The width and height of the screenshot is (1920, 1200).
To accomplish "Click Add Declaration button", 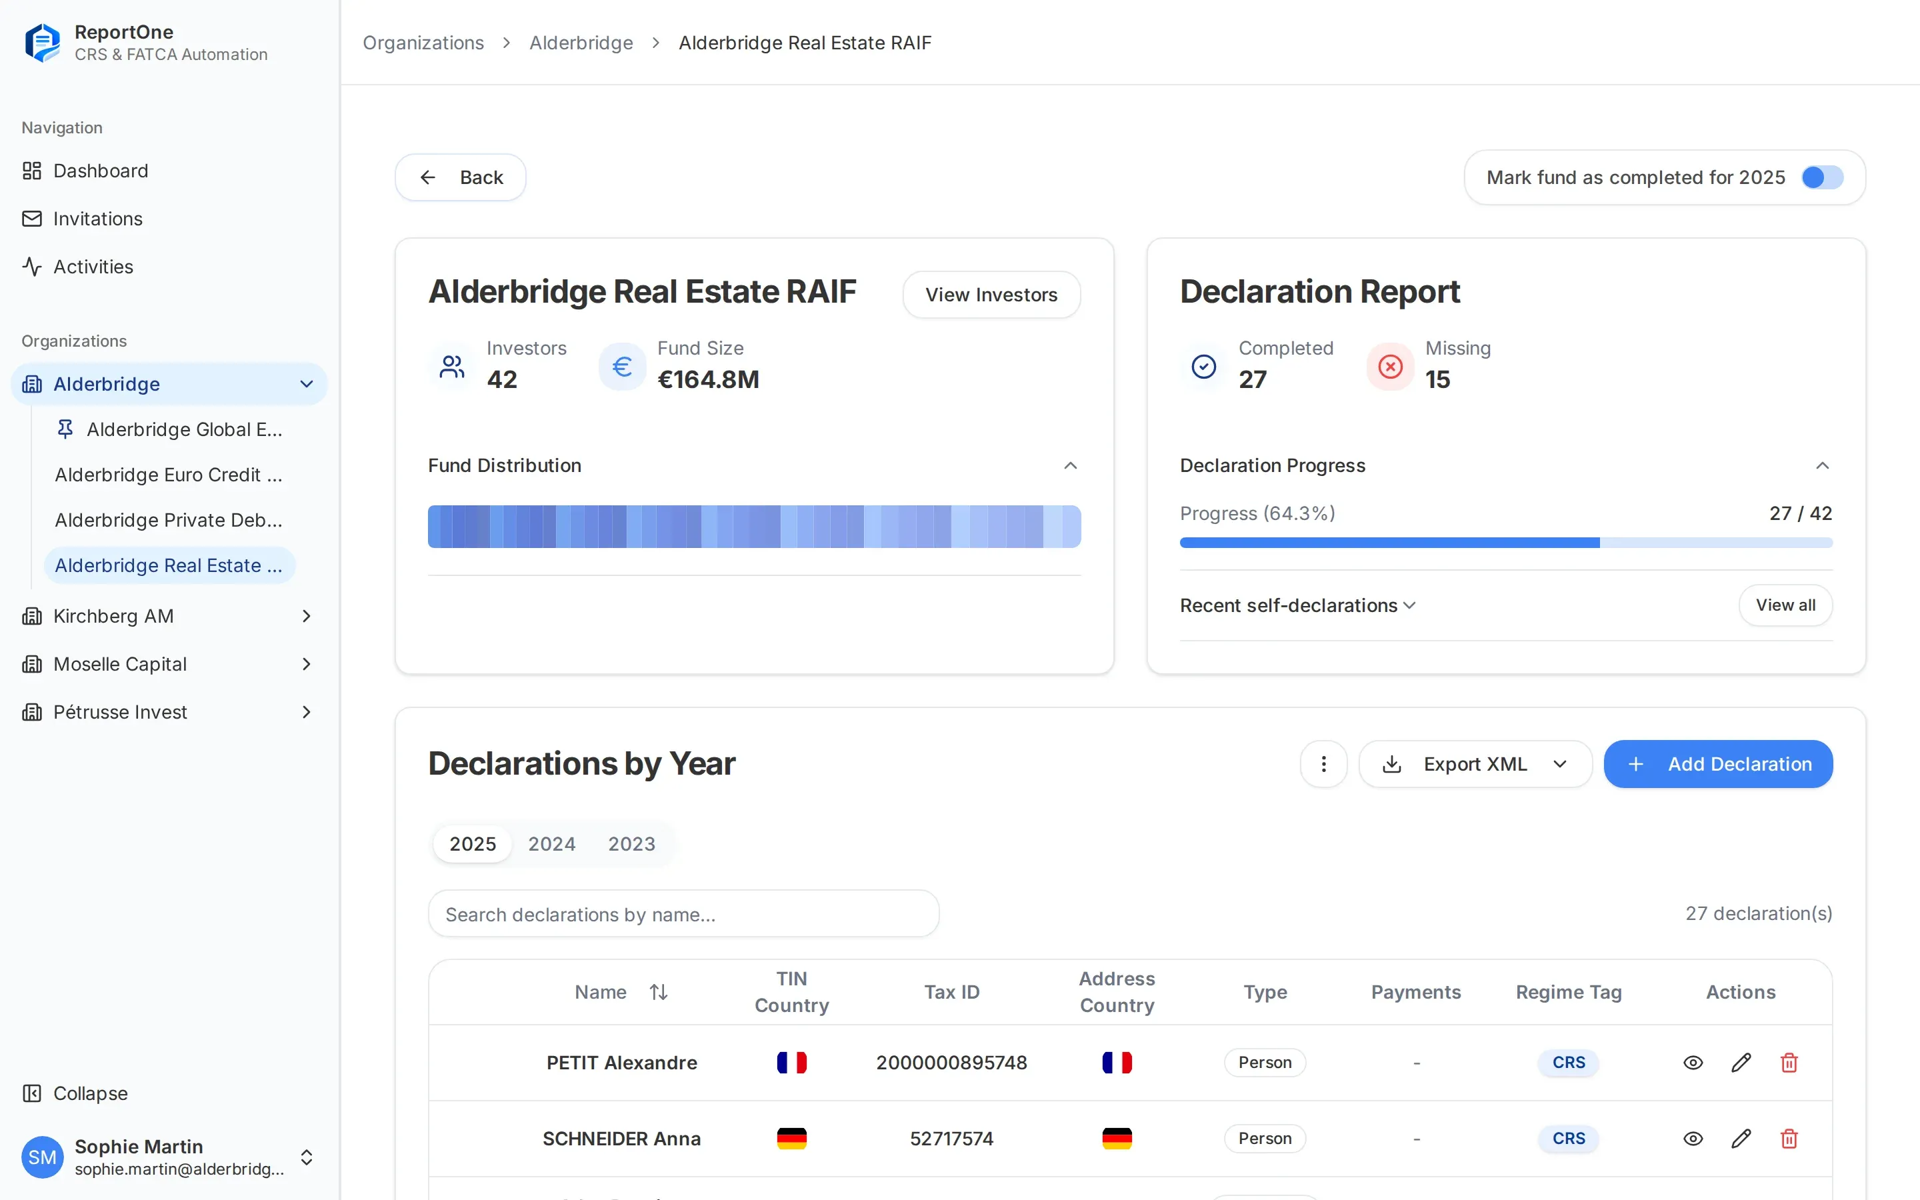I will 1718,764.
